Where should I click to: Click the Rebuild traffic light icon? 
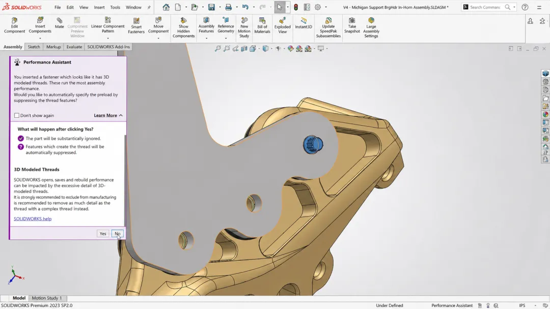(x=296, y=7)
